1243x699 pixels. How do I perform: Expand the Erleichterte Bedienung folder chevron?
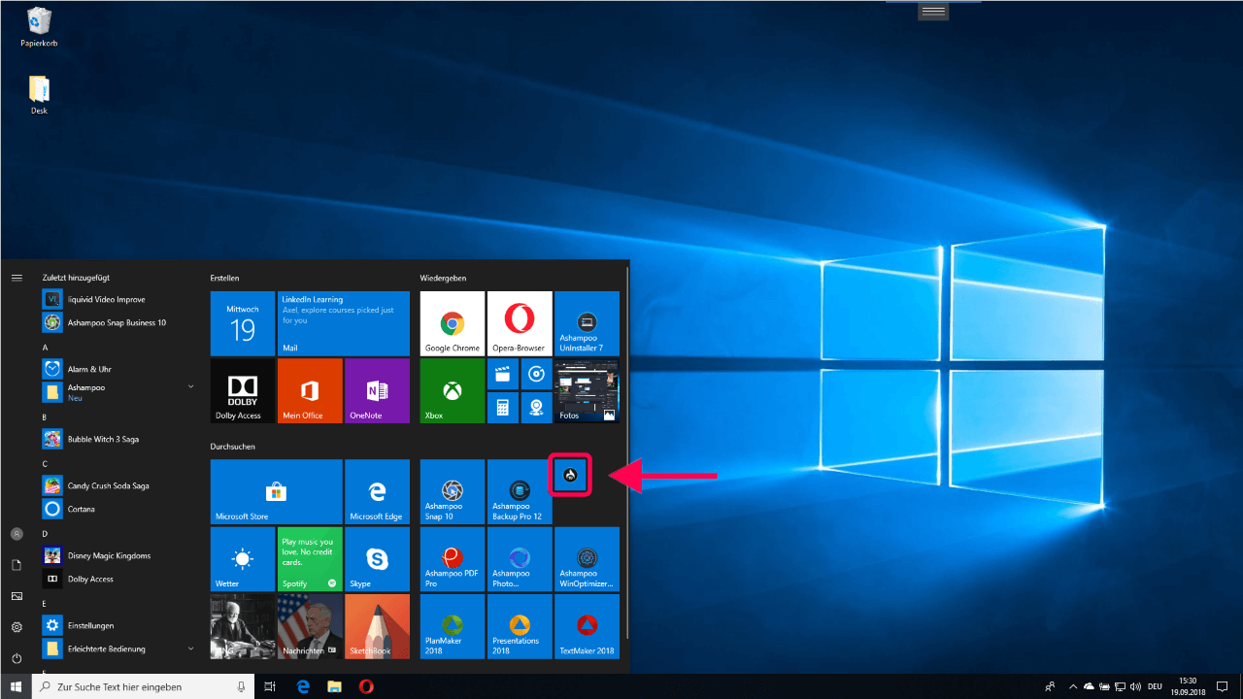pos(190,649)
